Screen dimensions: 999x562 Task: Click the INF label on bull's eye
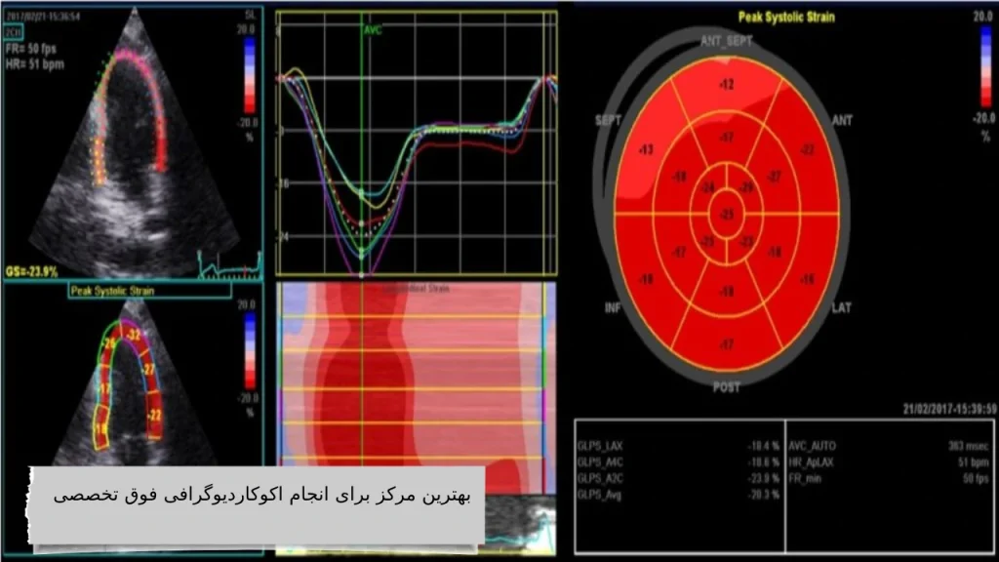[612, 308]
